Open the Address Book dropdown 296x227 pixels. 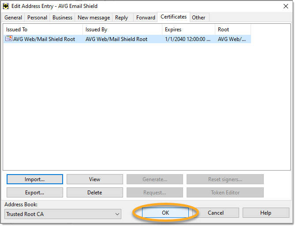click(x=117, y=214)
